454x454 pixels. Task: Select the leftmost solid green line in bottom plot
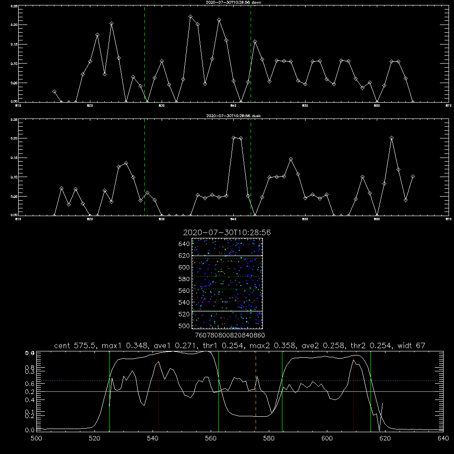click(x=109, y=391)
